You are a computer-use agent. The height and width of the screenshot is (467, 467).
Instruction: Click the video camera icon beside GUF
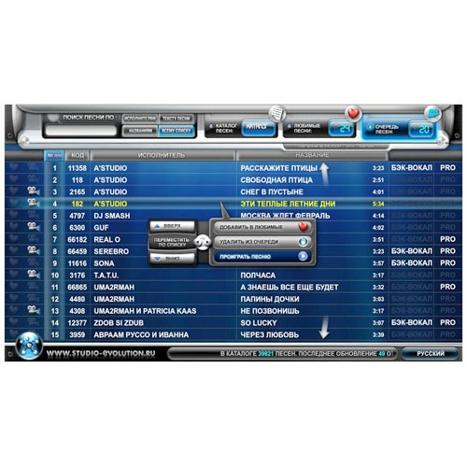click(33, 226)
